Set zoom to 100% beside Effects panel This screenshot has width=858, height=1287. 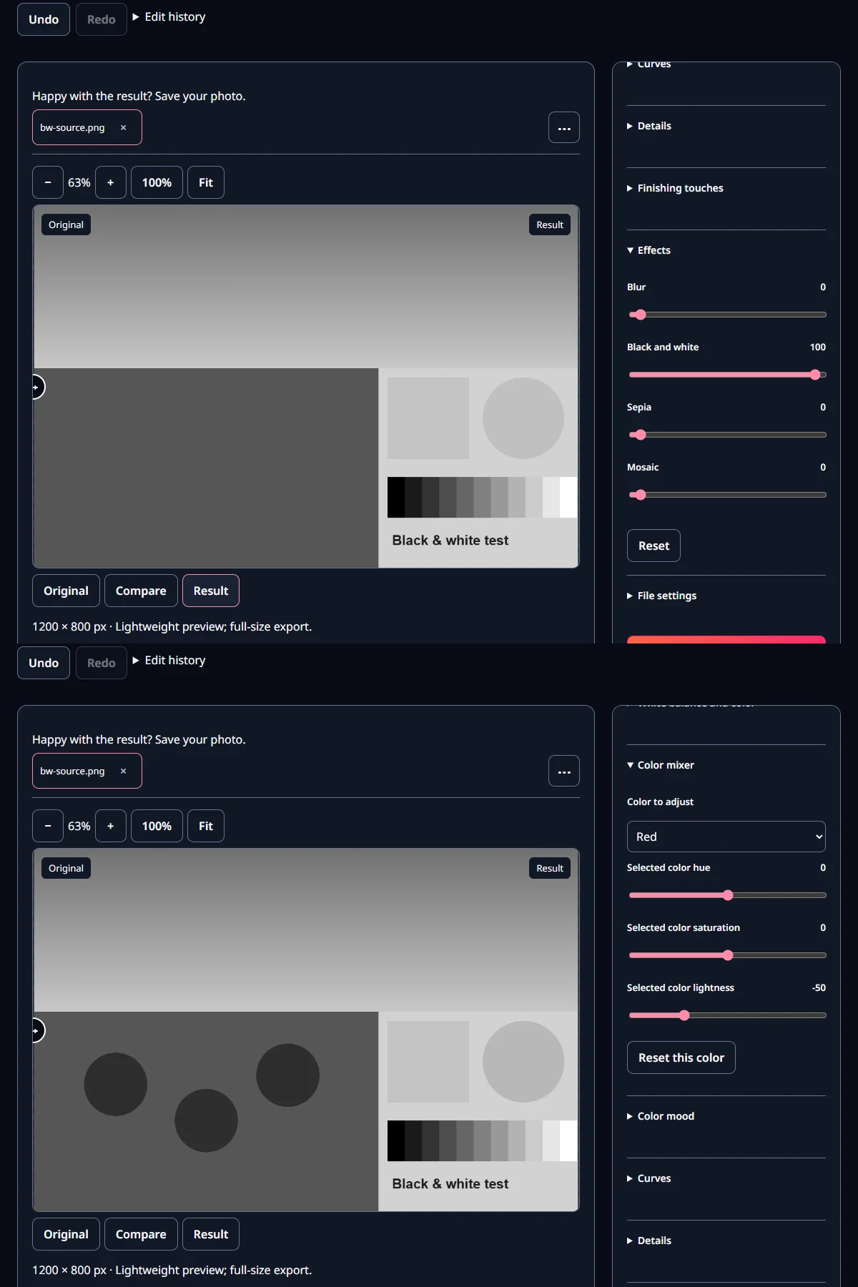(157, 182)
